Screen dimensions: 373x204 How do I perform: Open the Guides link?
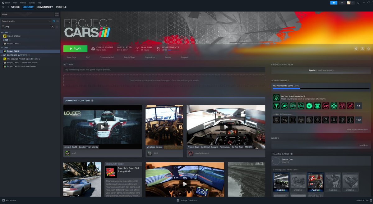pos(168,57)
